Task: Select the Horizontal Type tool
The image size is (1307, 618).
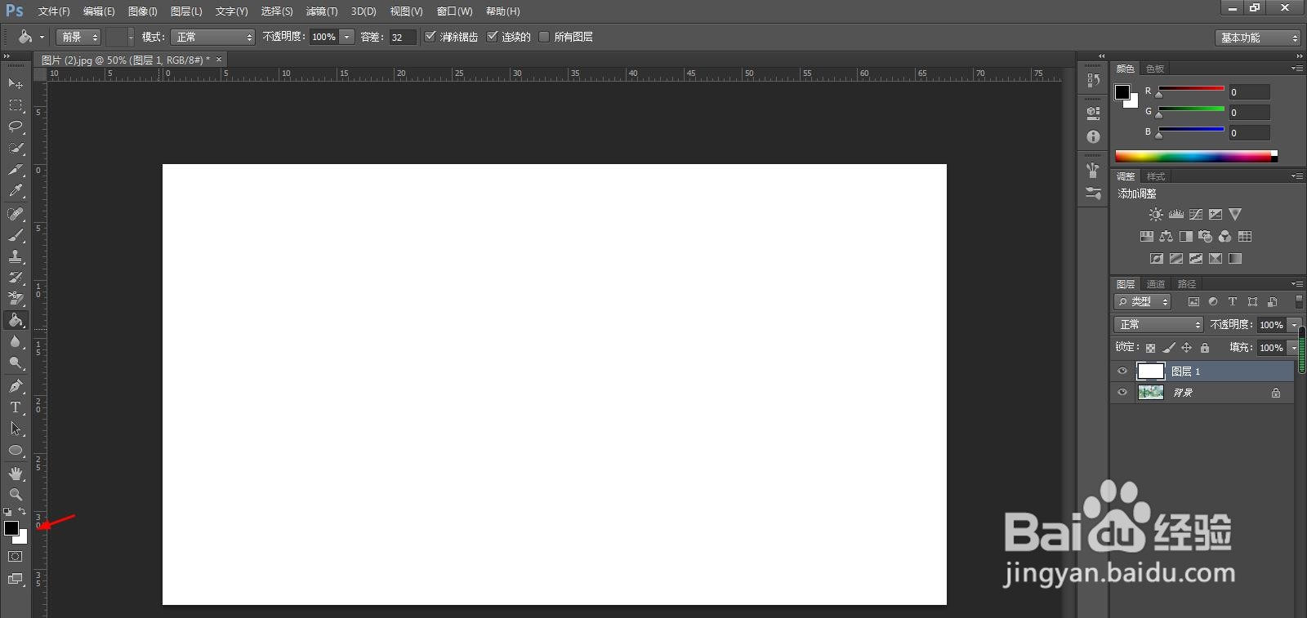Action: [x=16, y=407]
